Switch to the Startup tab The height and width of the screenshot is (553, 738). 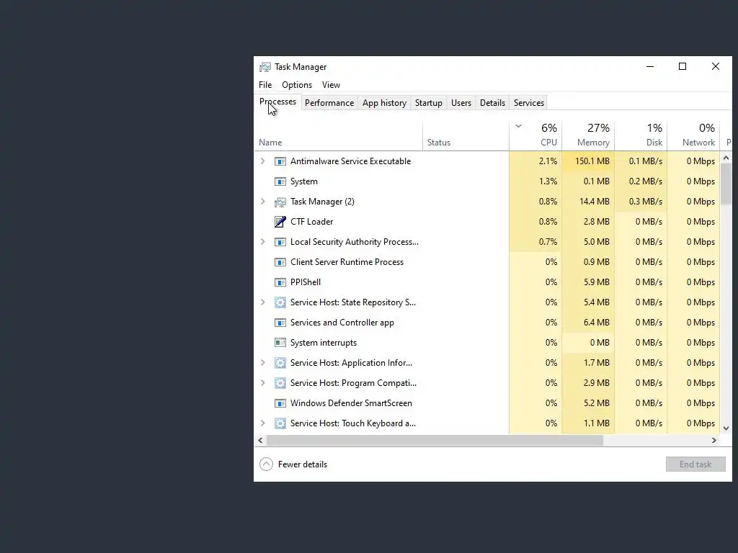[x=428, y=103]
